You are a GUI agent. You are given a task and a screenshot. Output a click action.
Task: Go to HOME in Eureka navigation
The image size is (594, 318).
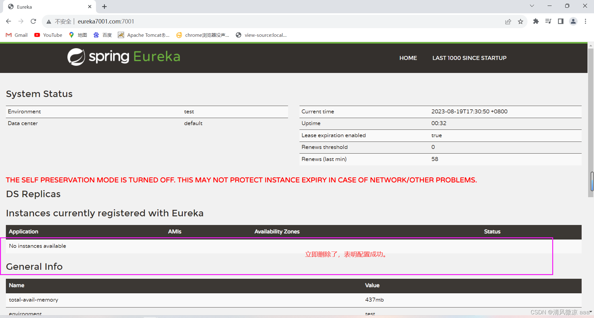[408, 58]
